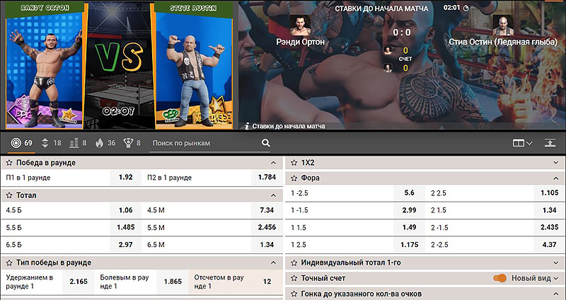The image size is (566, 300).
Task: Expand the 1X2 market section
Action: pyautogui.click(x=557, y=163)
